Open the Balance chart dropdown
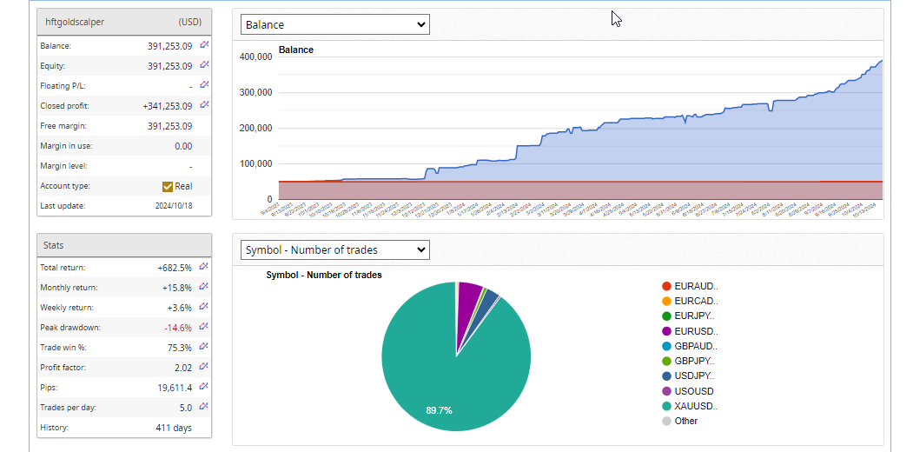The image size is (913, 452). pos(334,25)
